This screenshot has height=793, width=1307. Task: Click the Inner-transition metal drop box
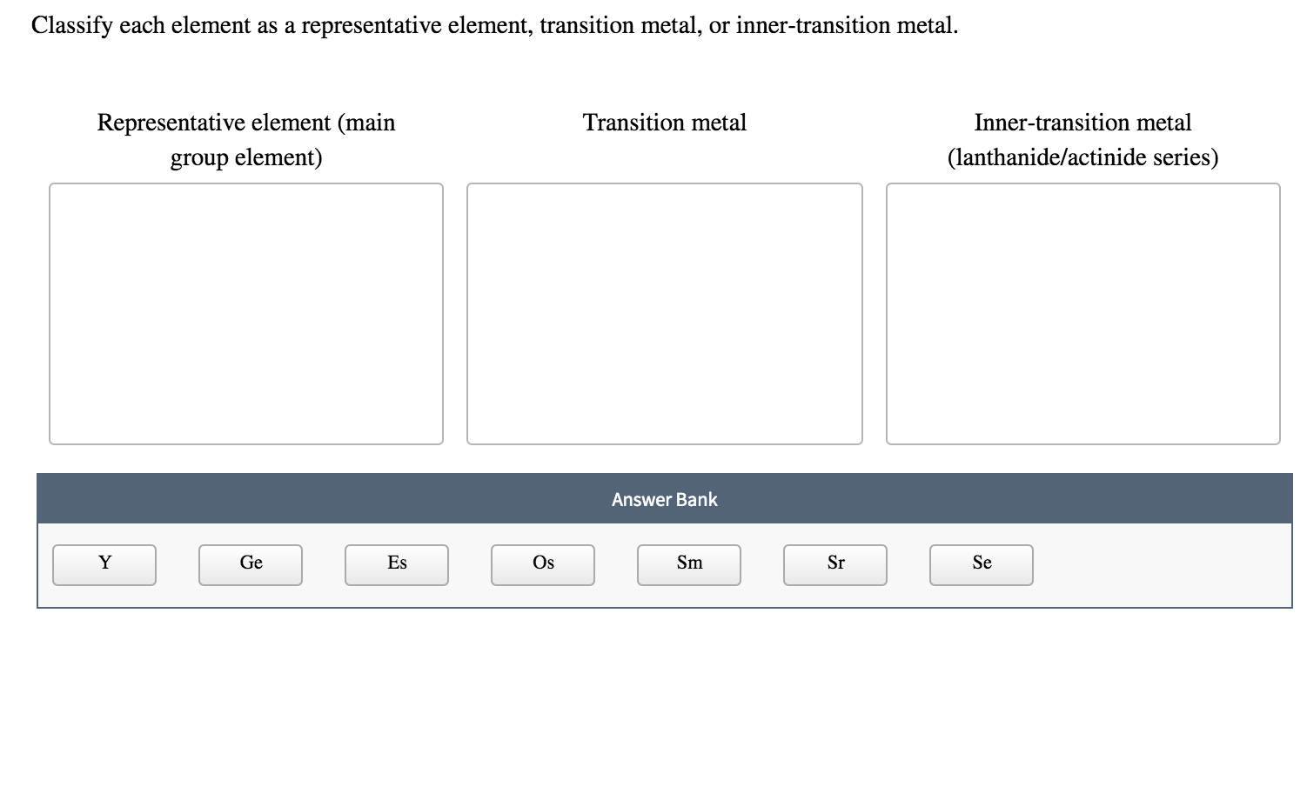pos(1082,313)
